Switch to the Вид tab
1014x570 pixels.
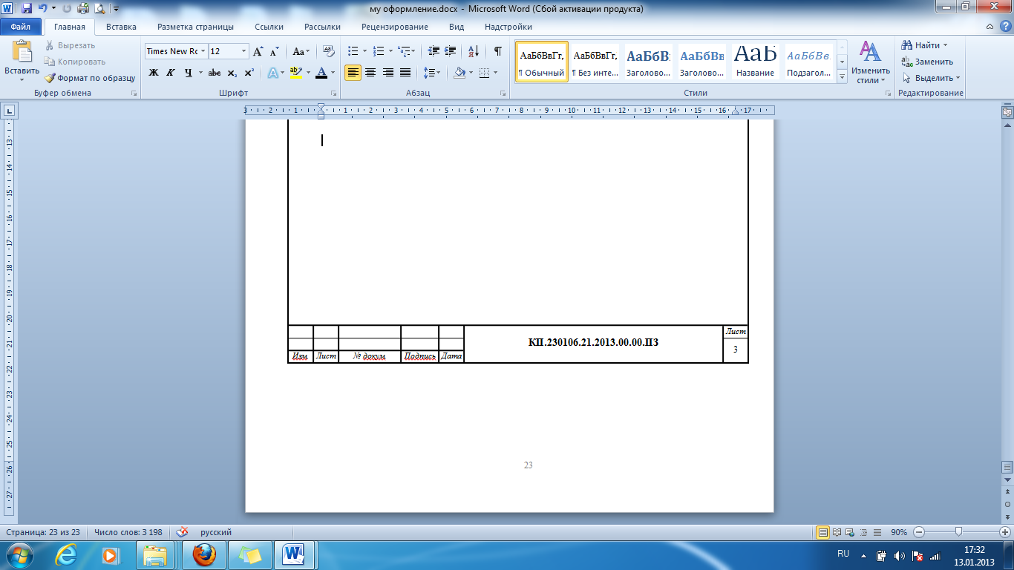pos(457,27)
